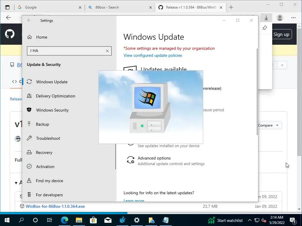Click the Home icon in Settings sidebar
Screen dimensions: 302x226
[x=29, y=37]
